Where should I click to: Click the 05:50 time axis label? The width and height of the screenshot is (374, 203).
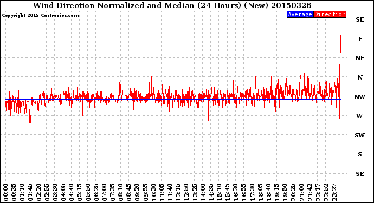(x=88, y=192)
